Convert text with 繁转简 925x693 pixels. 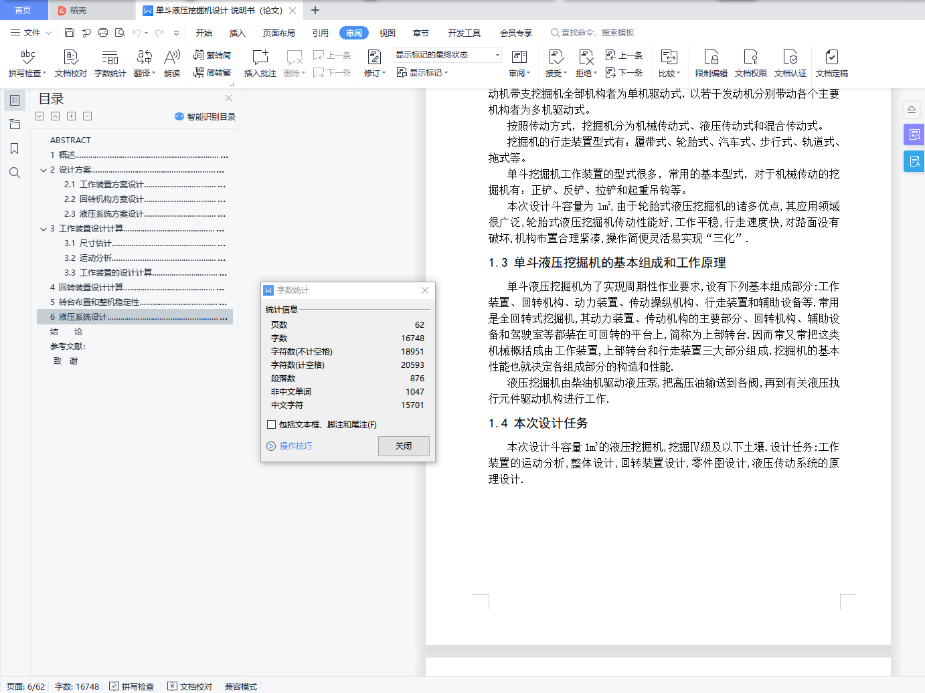click(x=212, y=56)
